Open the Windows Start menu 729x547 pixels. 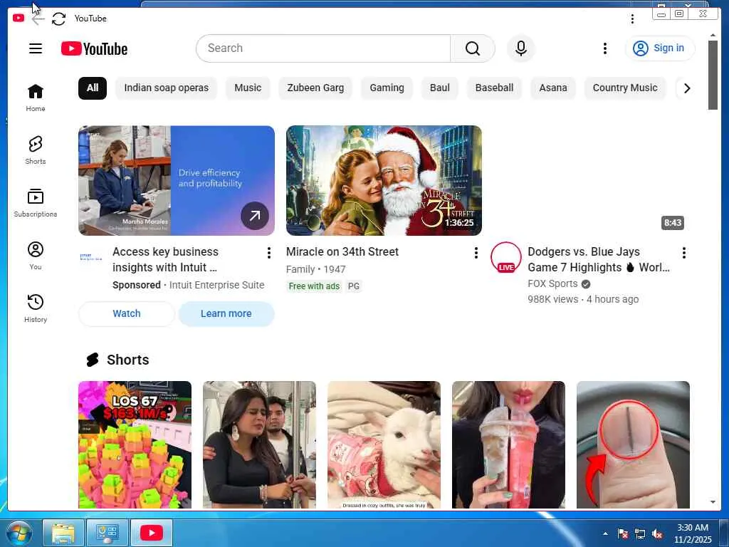19,533
